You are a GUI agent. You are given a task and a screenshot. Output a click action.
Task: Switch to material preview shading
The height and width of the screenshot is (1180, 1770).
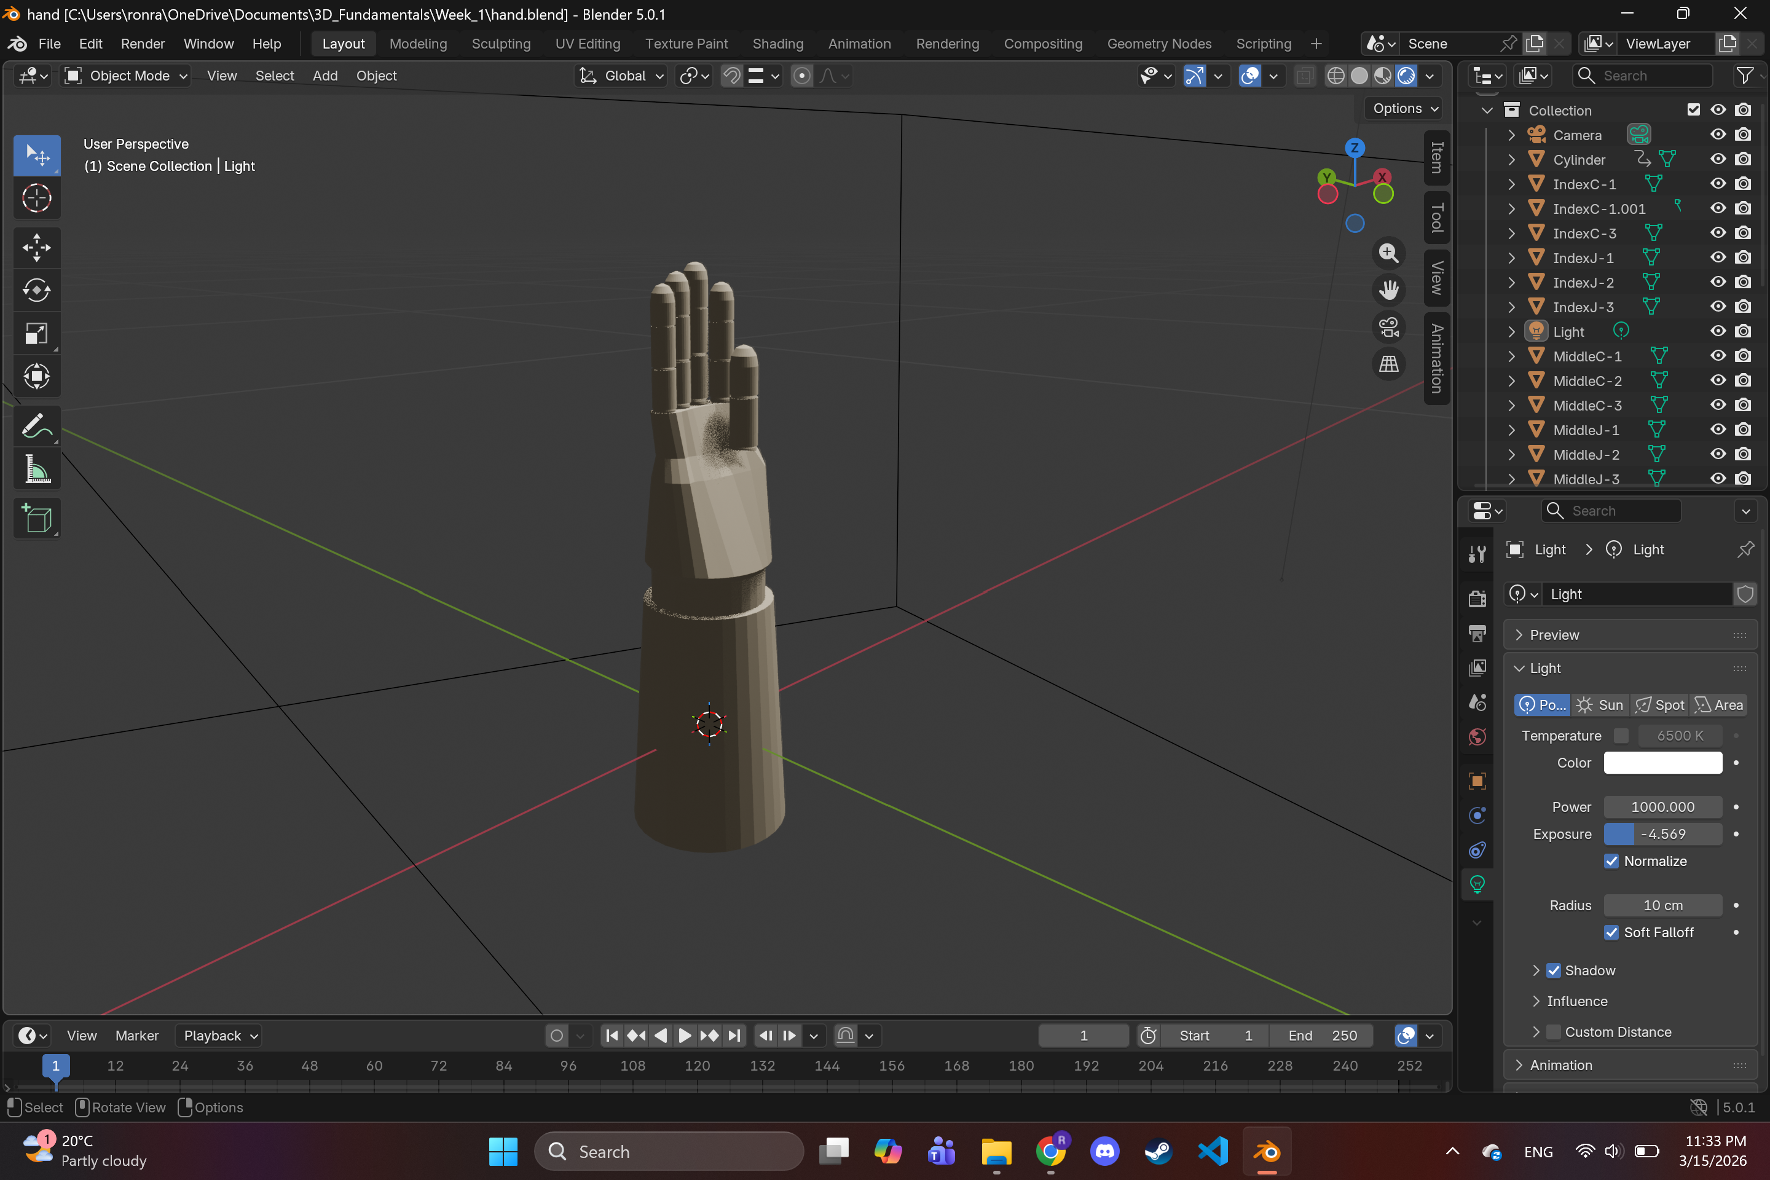point(1382,76)
